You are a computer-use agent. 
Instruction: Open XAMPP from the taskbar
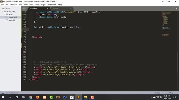(44, 97)
